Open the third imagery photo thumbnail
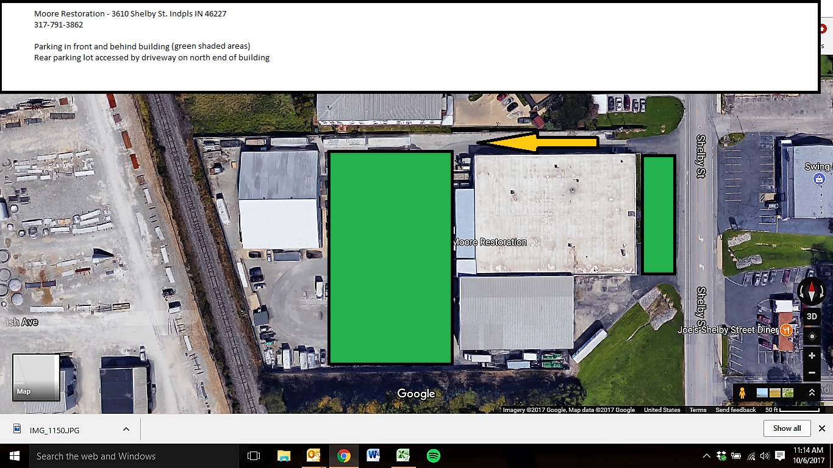Image resolution: width=833 pixels, height=468 pixels. coord(788,393)
